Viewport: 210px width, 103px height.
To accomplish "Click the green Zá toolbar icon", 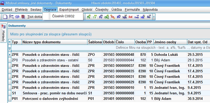I will [x=95, y=17].
